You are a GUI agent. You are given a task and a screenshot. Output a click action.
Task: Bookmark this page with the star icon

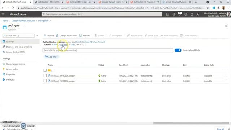tap(208, 8)
